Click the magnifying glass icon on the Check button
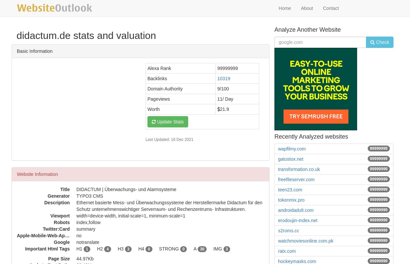The height and width of the screenshot is (264, 410). (373, 42)
